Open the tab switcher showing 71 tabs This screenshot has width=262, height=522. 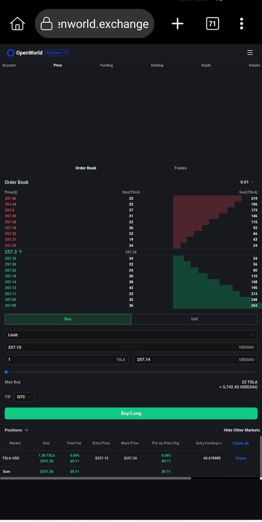[212, 24]
